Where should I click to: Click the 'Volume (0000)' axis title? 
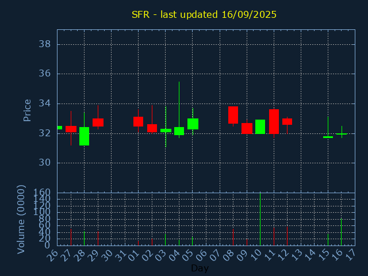coord(21,220)
